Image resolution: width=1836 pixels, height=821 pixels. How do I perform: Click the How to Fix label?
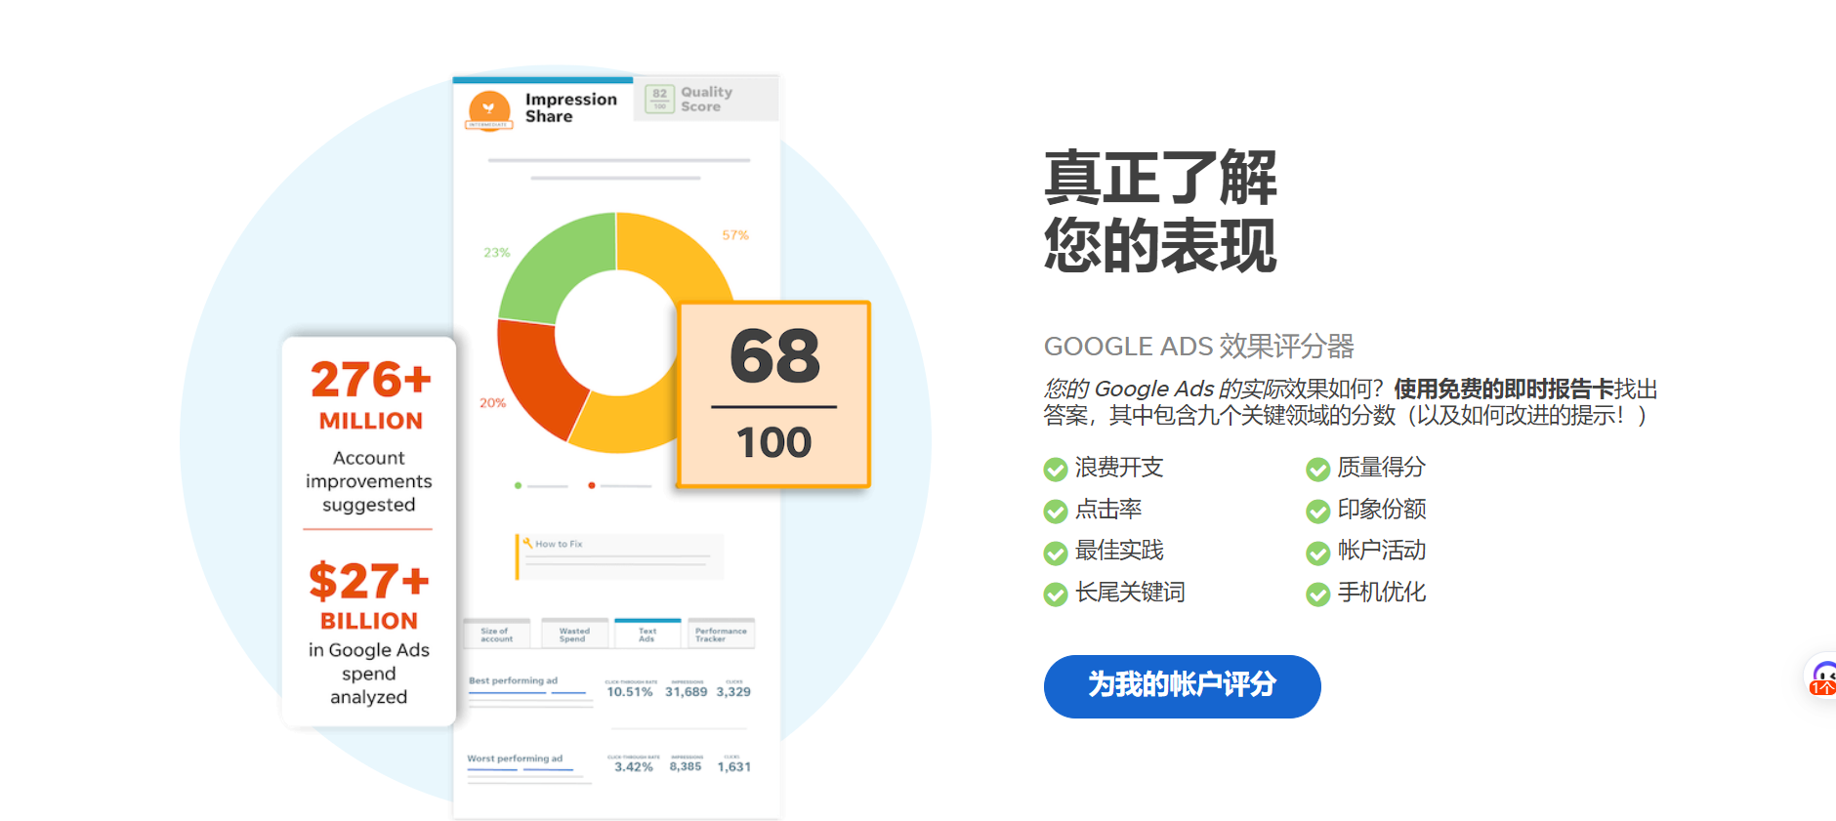559,544
